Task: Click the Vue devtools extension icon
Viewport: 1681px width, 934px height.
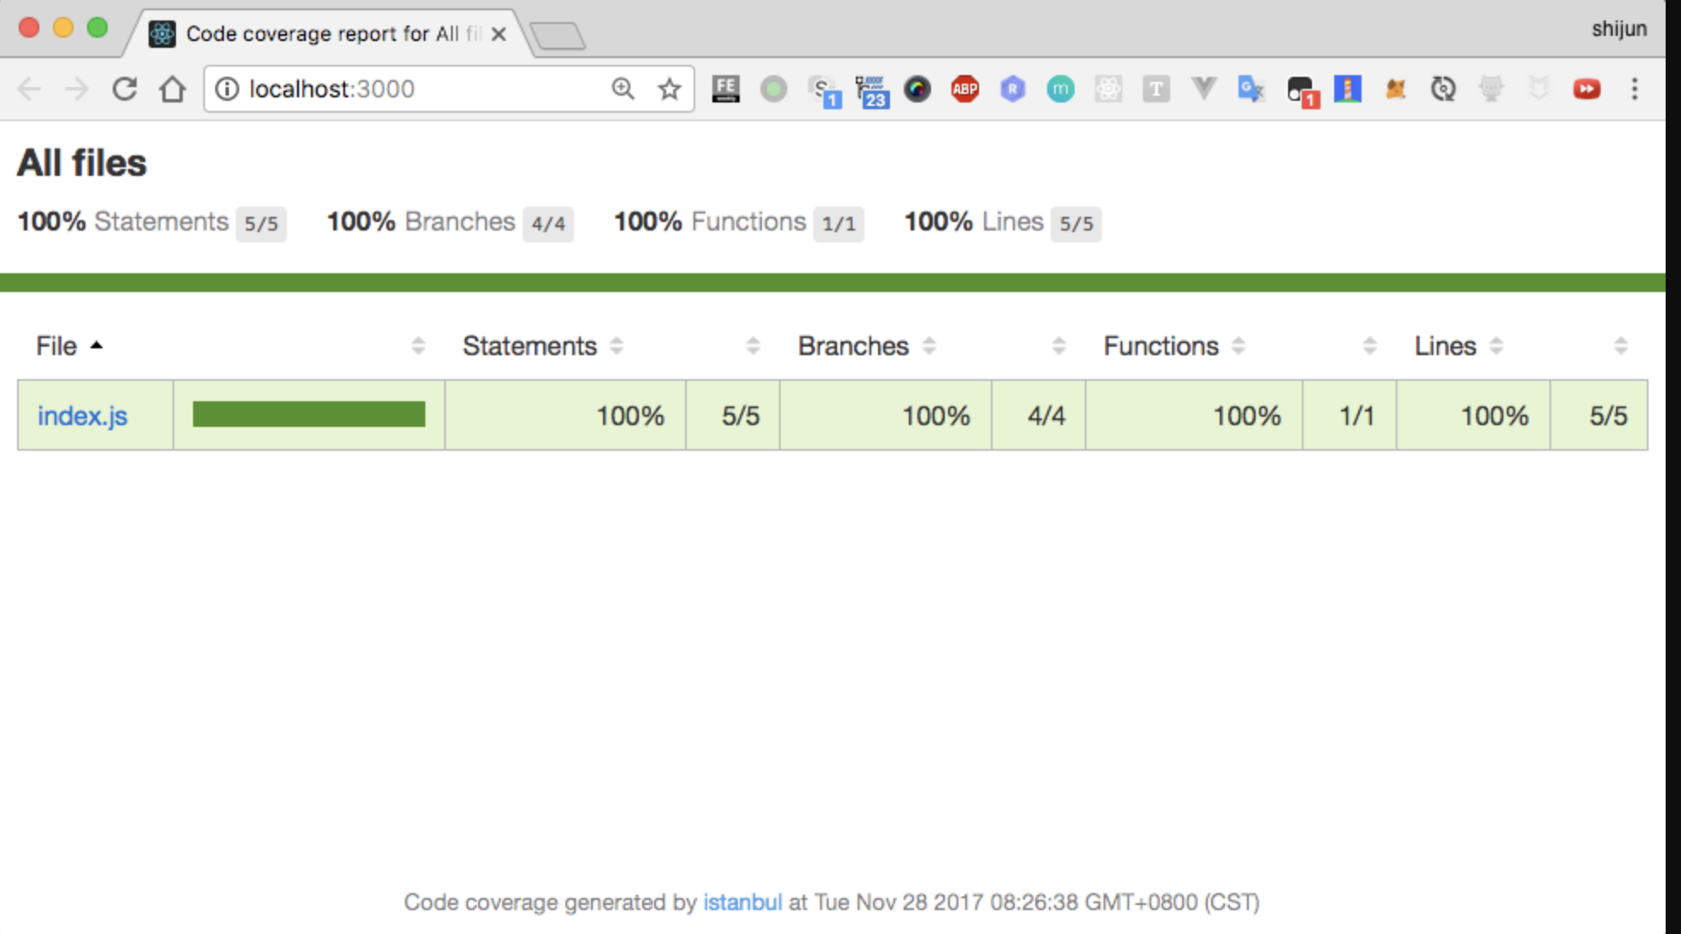Action: click(1204, 89)
